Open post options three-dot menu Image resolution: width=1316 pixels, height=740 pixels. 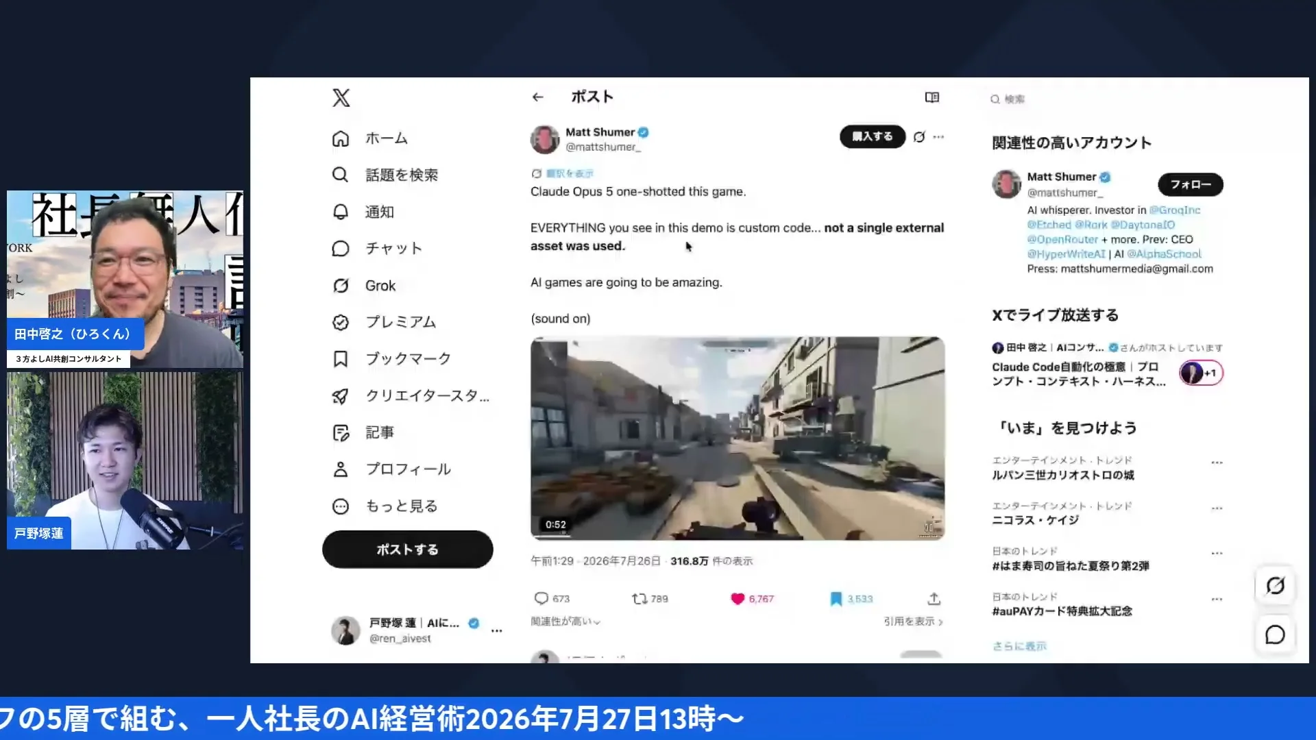pos(938,137)
